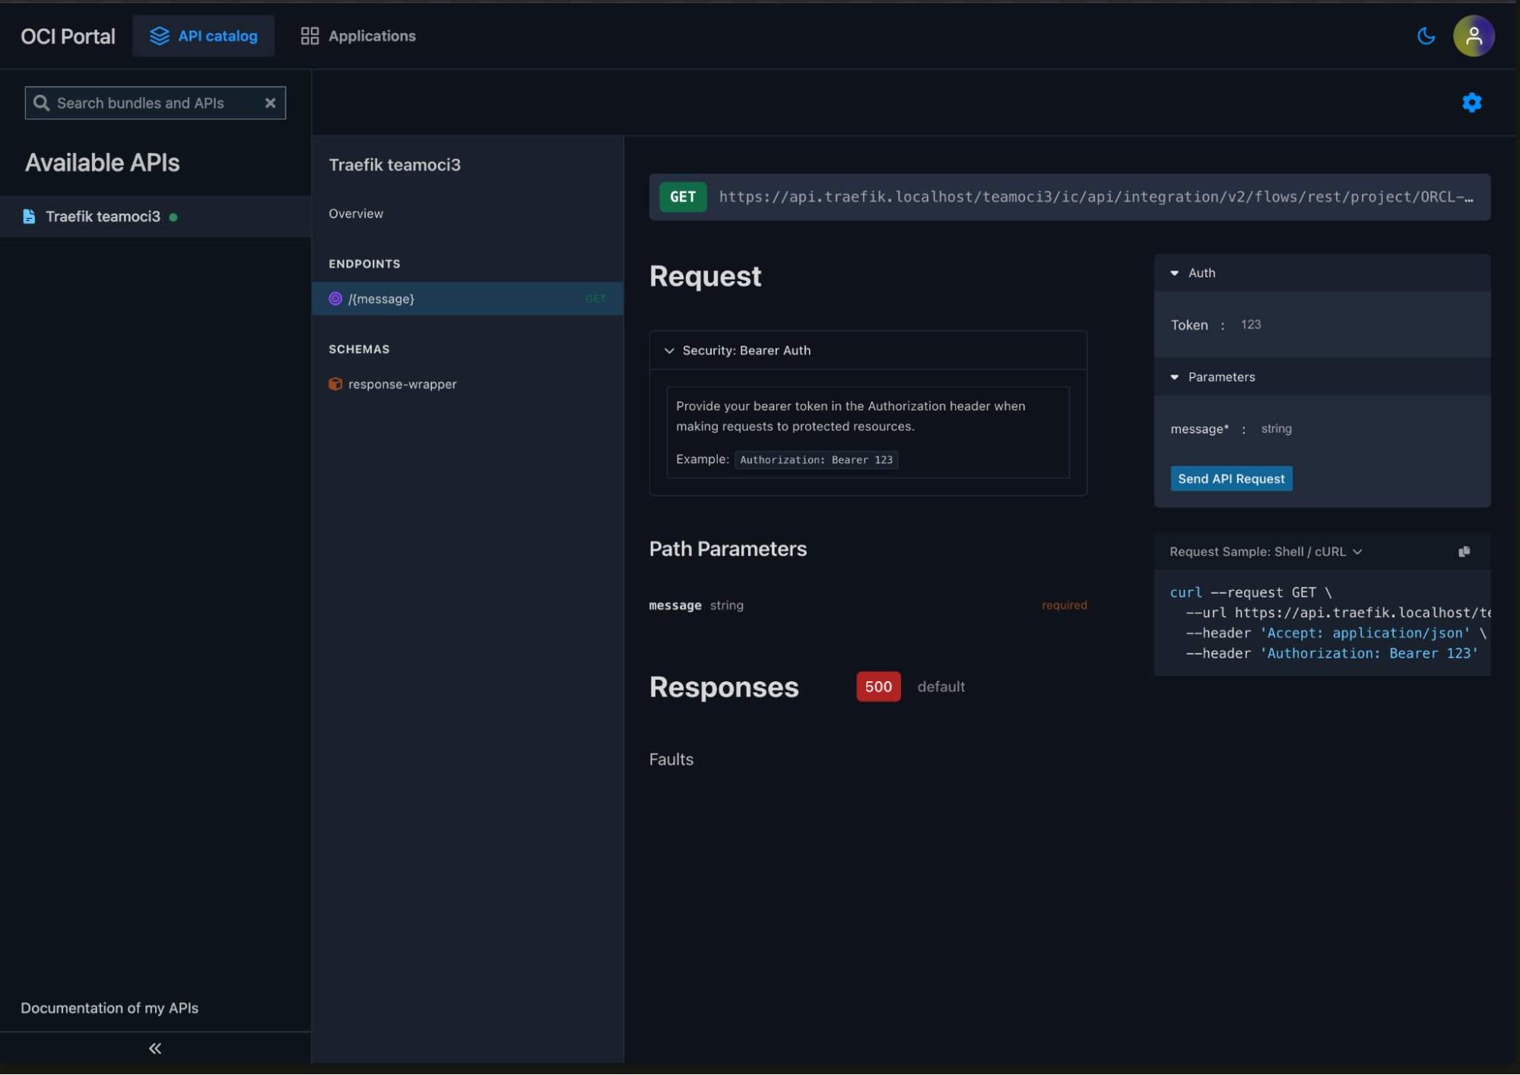Send the API request
This screenshot has height=1075, width=1520.
[x=1231, y=479]
